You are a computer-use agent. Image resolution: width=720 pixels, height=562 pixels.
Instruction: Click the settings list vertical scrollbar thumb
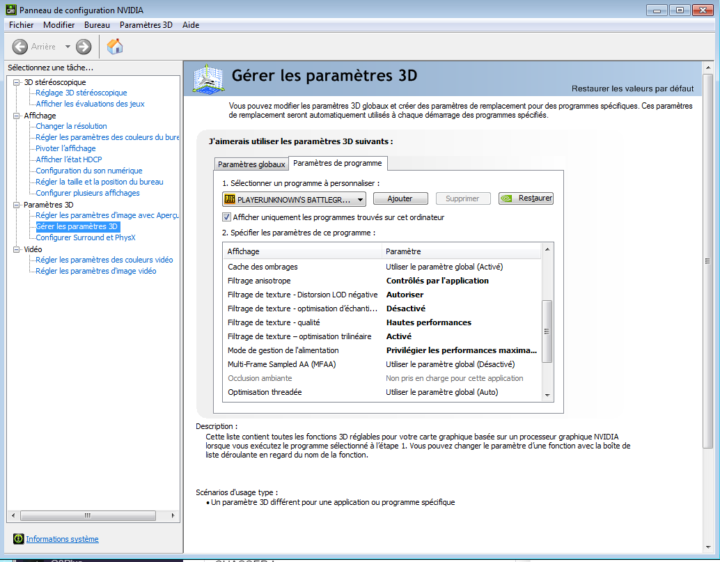click(547, 331)
